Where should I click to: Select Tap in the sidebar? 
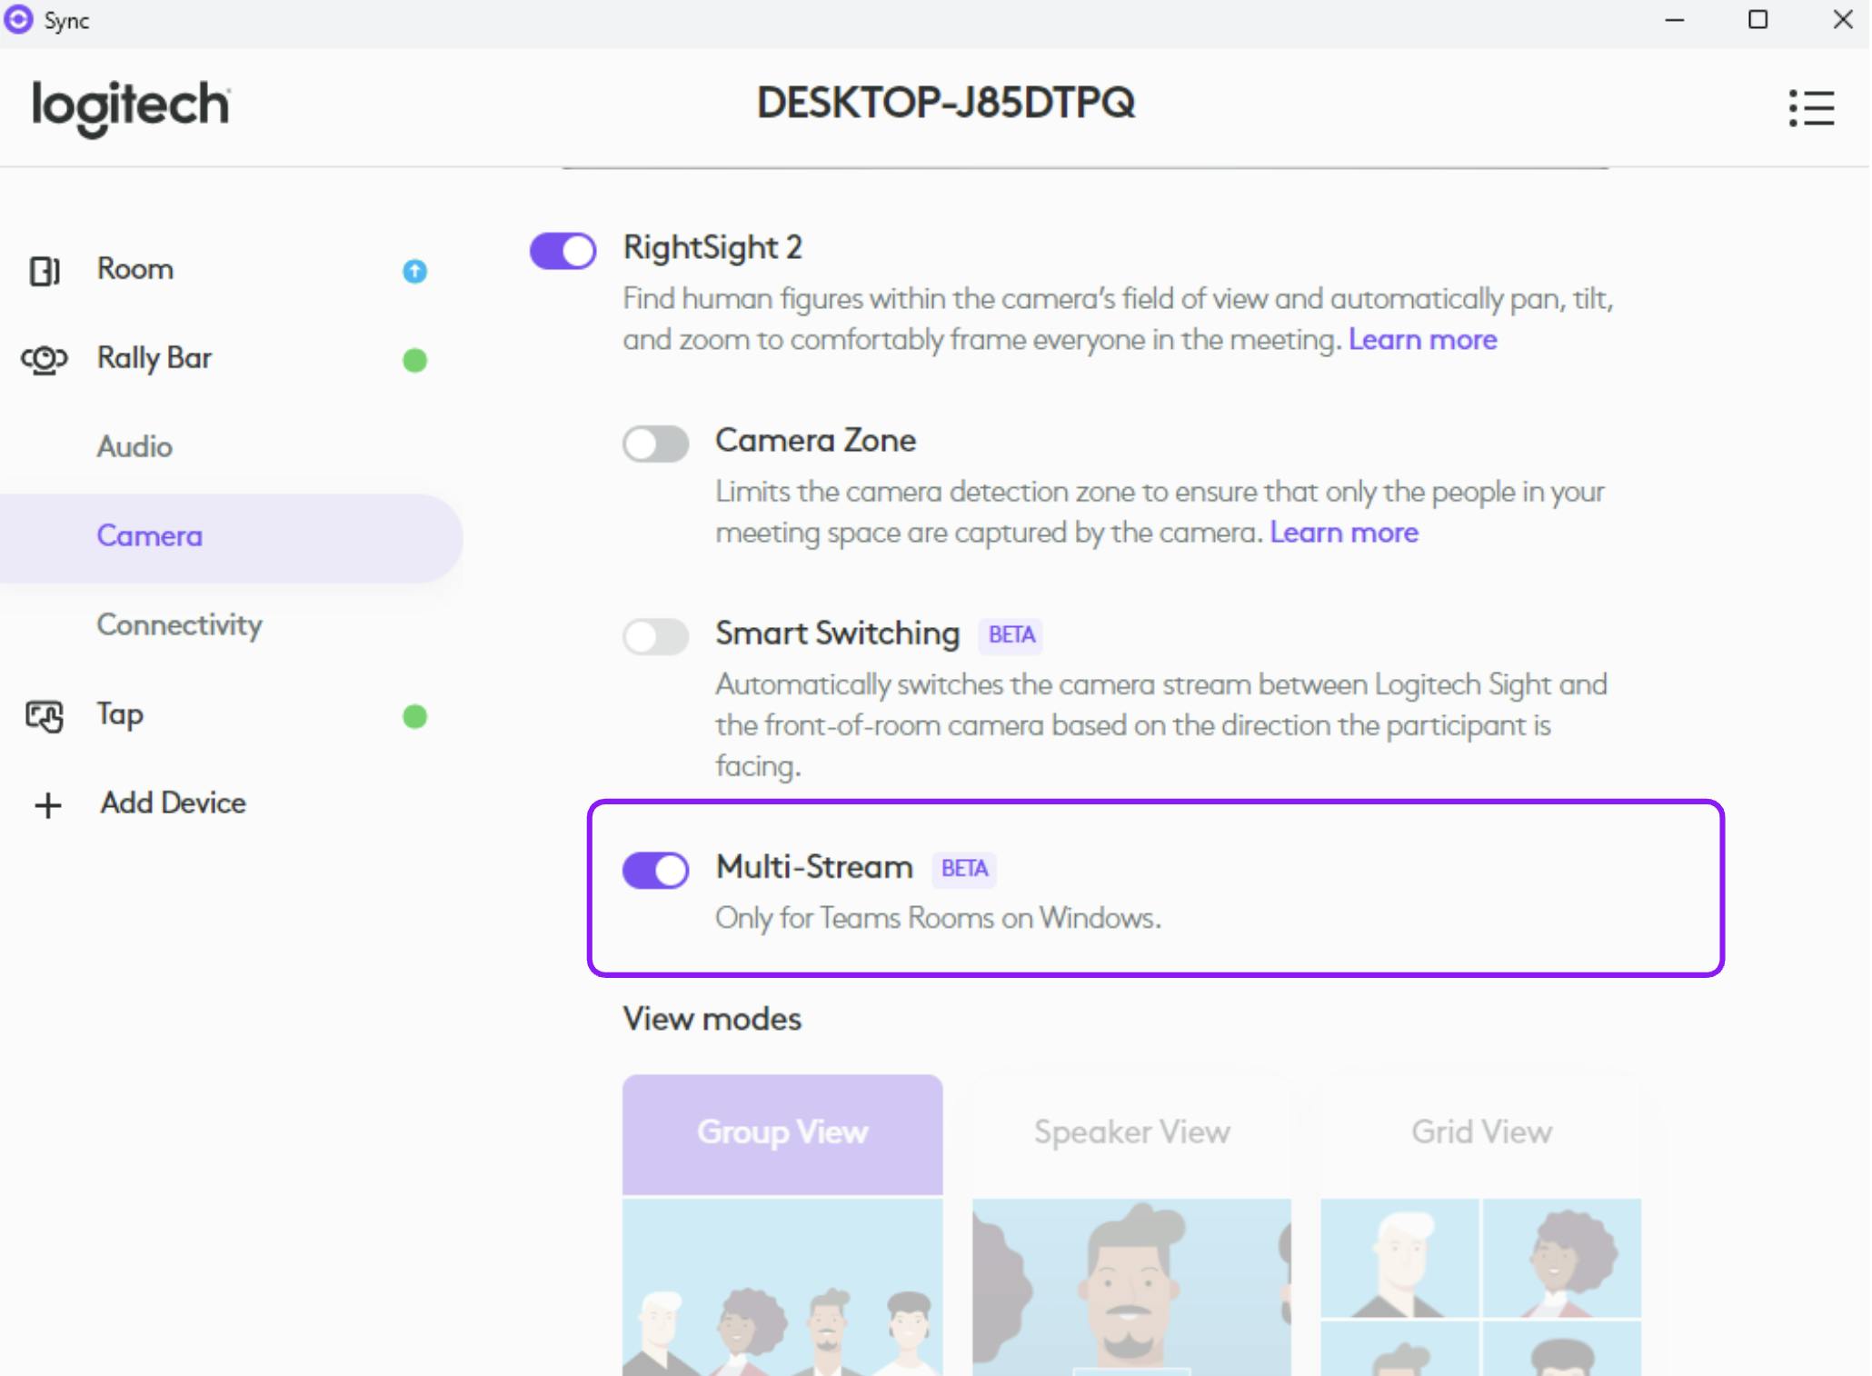120,714
